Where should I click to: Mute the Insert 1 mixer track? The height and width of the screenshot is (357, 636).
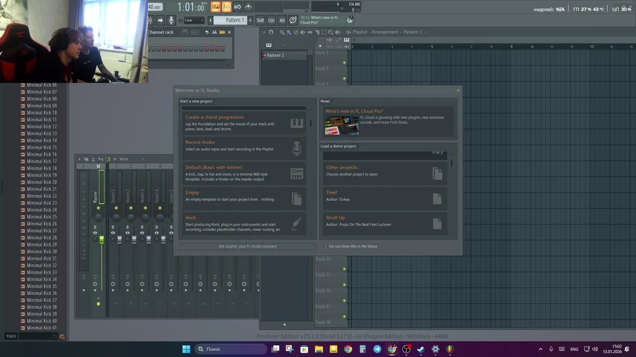[116, 208]
